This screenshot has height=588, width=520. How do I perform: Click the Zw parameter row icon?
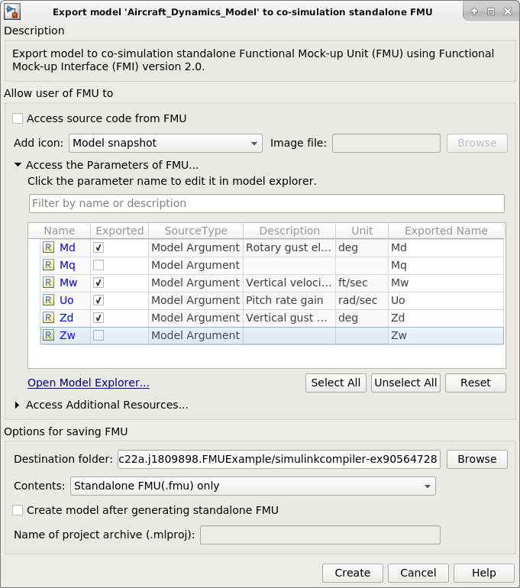[49, 335]
